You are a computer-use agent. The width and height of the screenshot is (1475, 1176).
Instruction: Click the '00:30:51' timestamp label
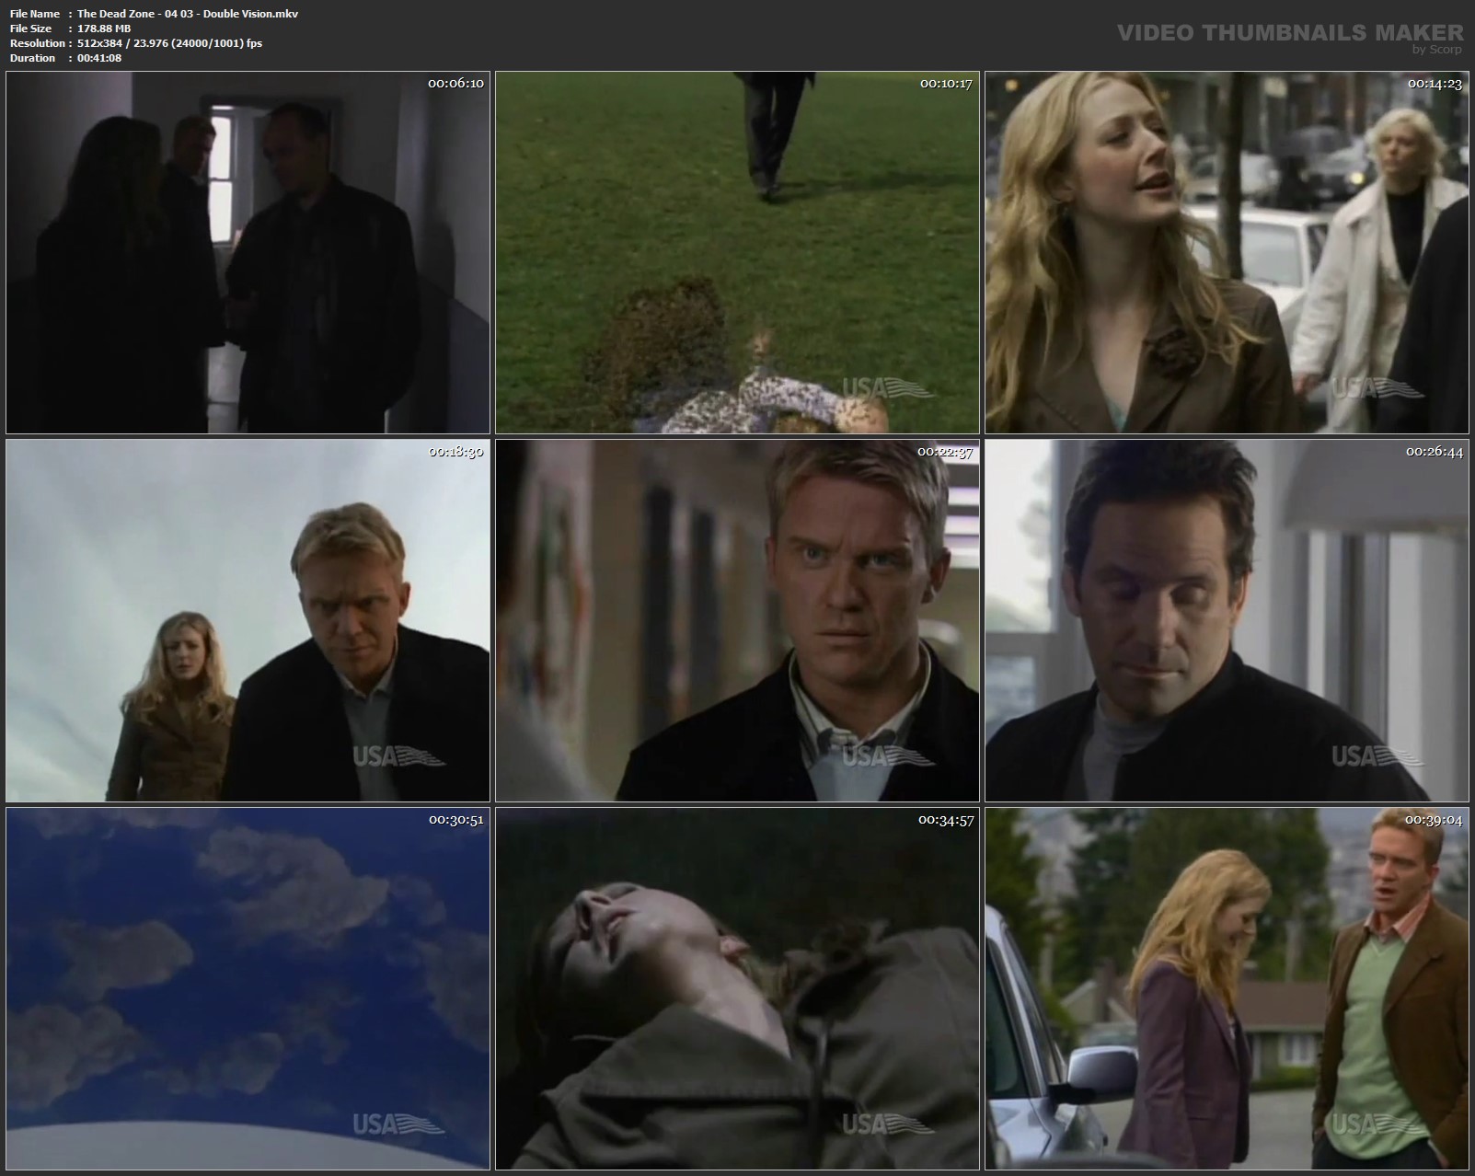point(455,819)
